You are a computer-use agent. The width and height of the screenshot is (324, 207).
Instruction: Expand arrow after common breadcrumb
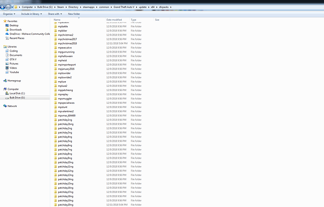[111, 7]
